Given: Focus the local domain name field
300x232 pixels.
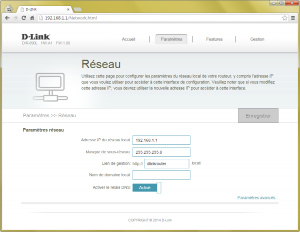Looking at the screenshot, I should coord(162,175).
